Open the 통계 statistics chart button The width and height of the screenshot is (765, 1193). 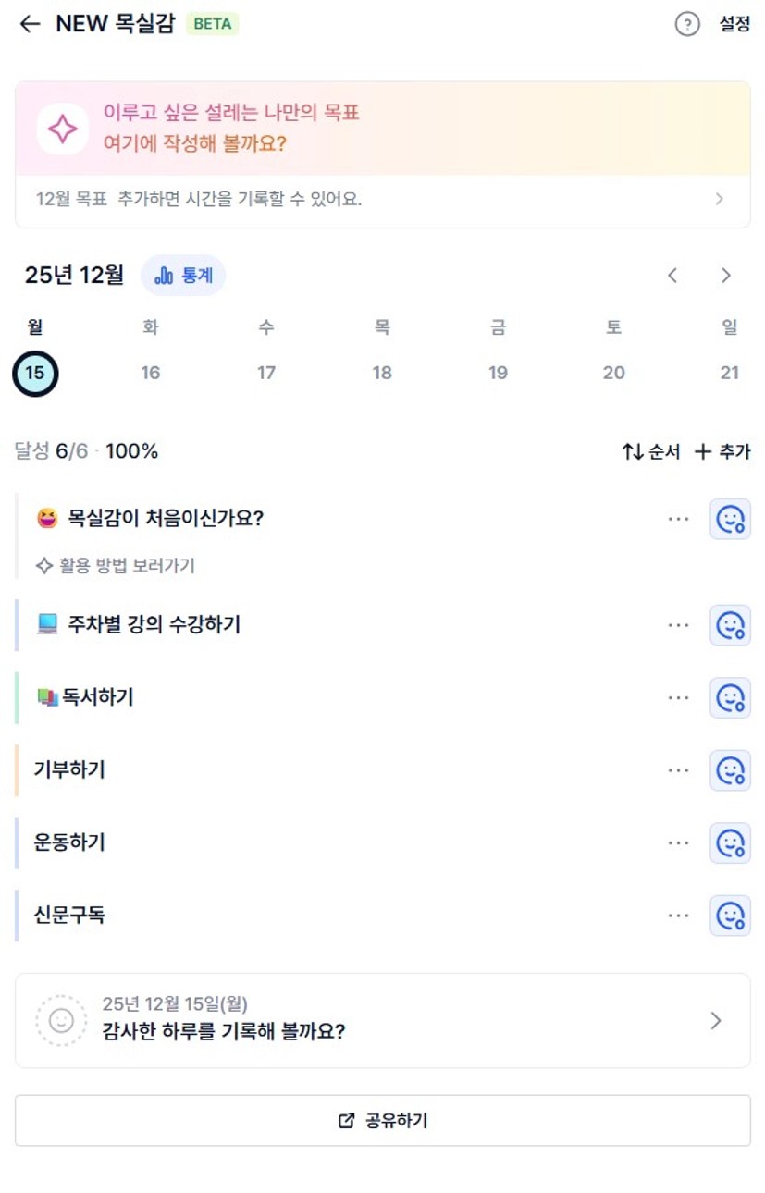pos(183,276)
